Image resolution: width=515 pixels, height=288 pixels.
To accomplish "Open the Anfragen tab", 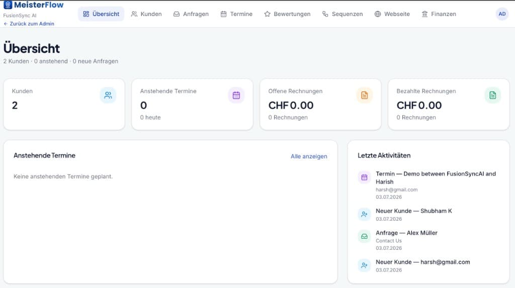I will (191, 14).
